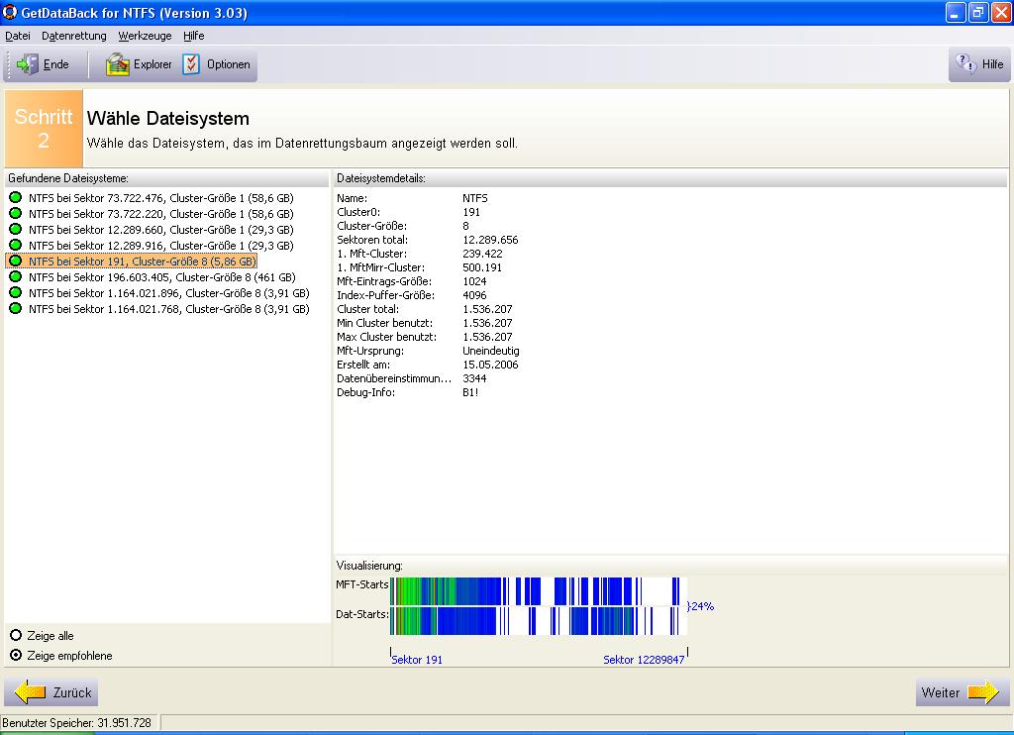Click Debug-Info value B1!
The height and width of the screenshot is (735, 1014).
470,392
